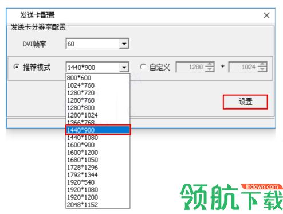The height and width of the screenshot is (214, 283).
Task: Pick the 1440*1080 resolution entry
Action: pyautogui.click(x=98, y=138)
